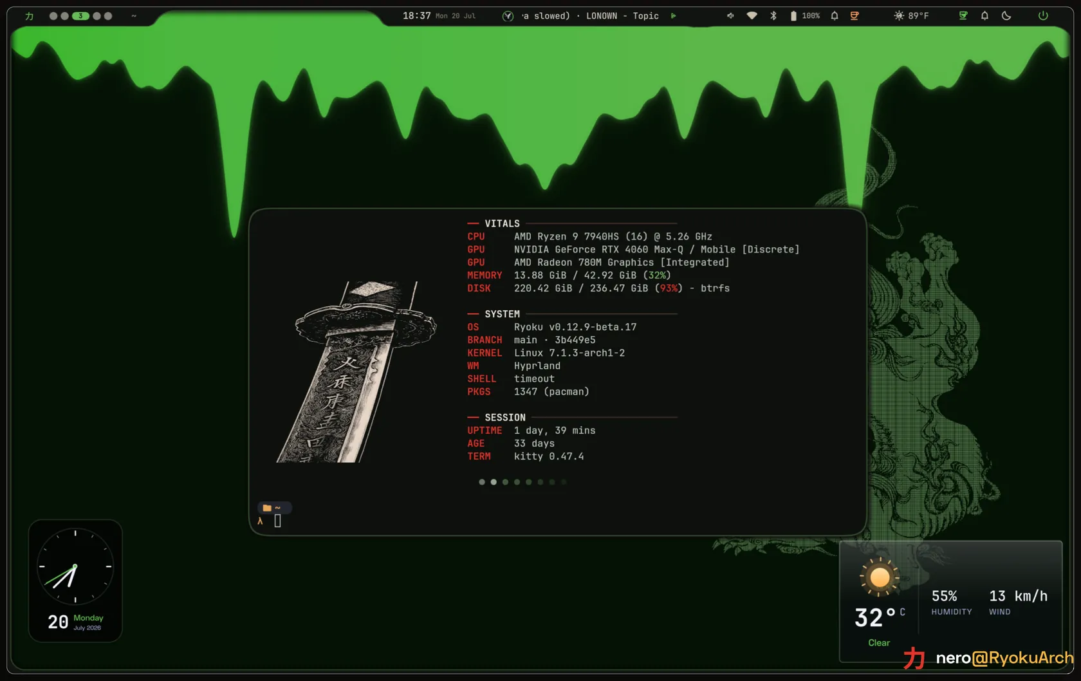Click the NVIDIA GeForce RTX 4060 line
Screen dimensions: 1081x681
tap(656, 249)
